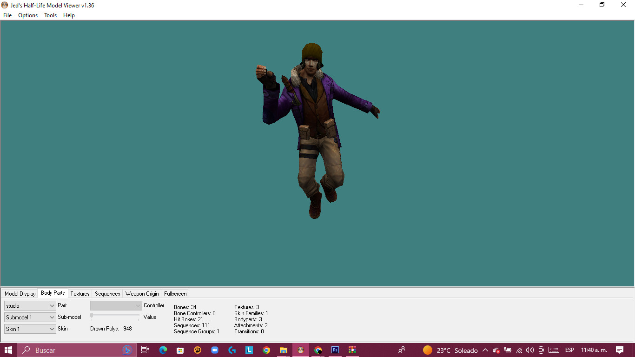This screenshot has height=357, width=635.
Task: Click the touch keyboard tray icon
Action: 554,350
